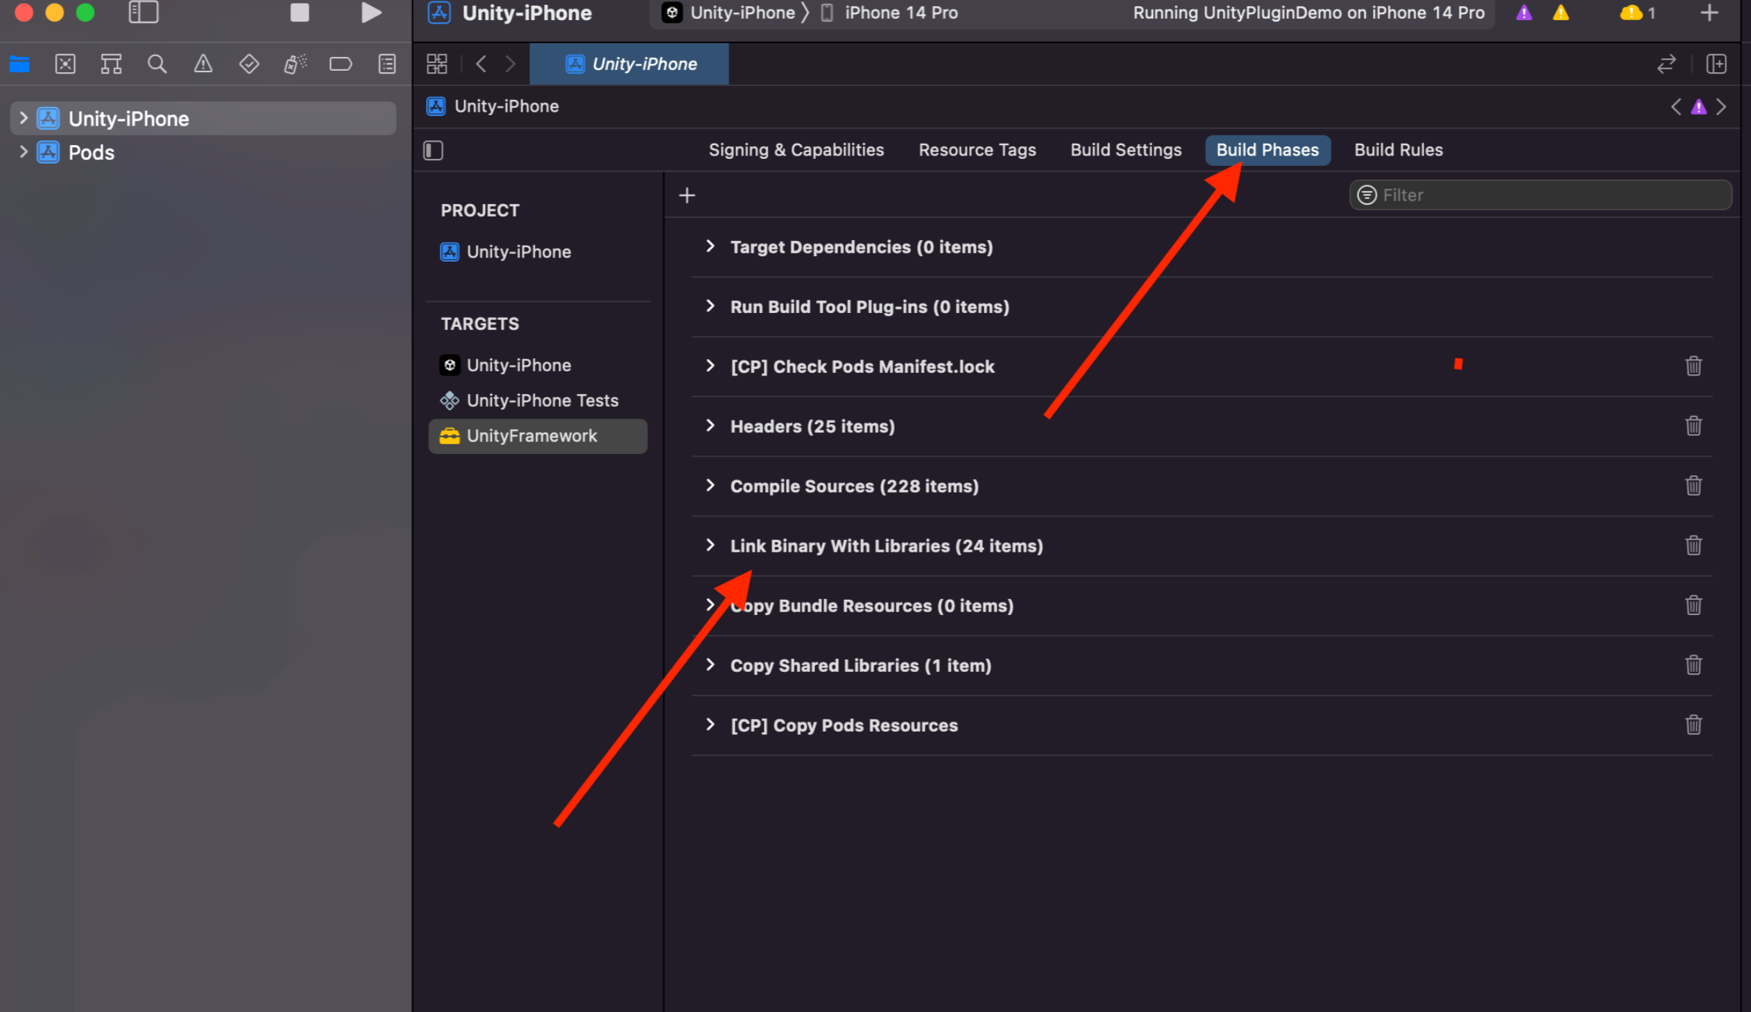Viewport: 1751px width, 1012px height.
Task: Expand Compile Sources section
Action: tap(710, 486)
